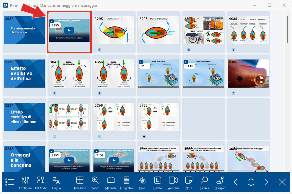Open the Tabellone board view
Image resolution: width=292 pixels, height=194 pixels.
coord(80,182)
